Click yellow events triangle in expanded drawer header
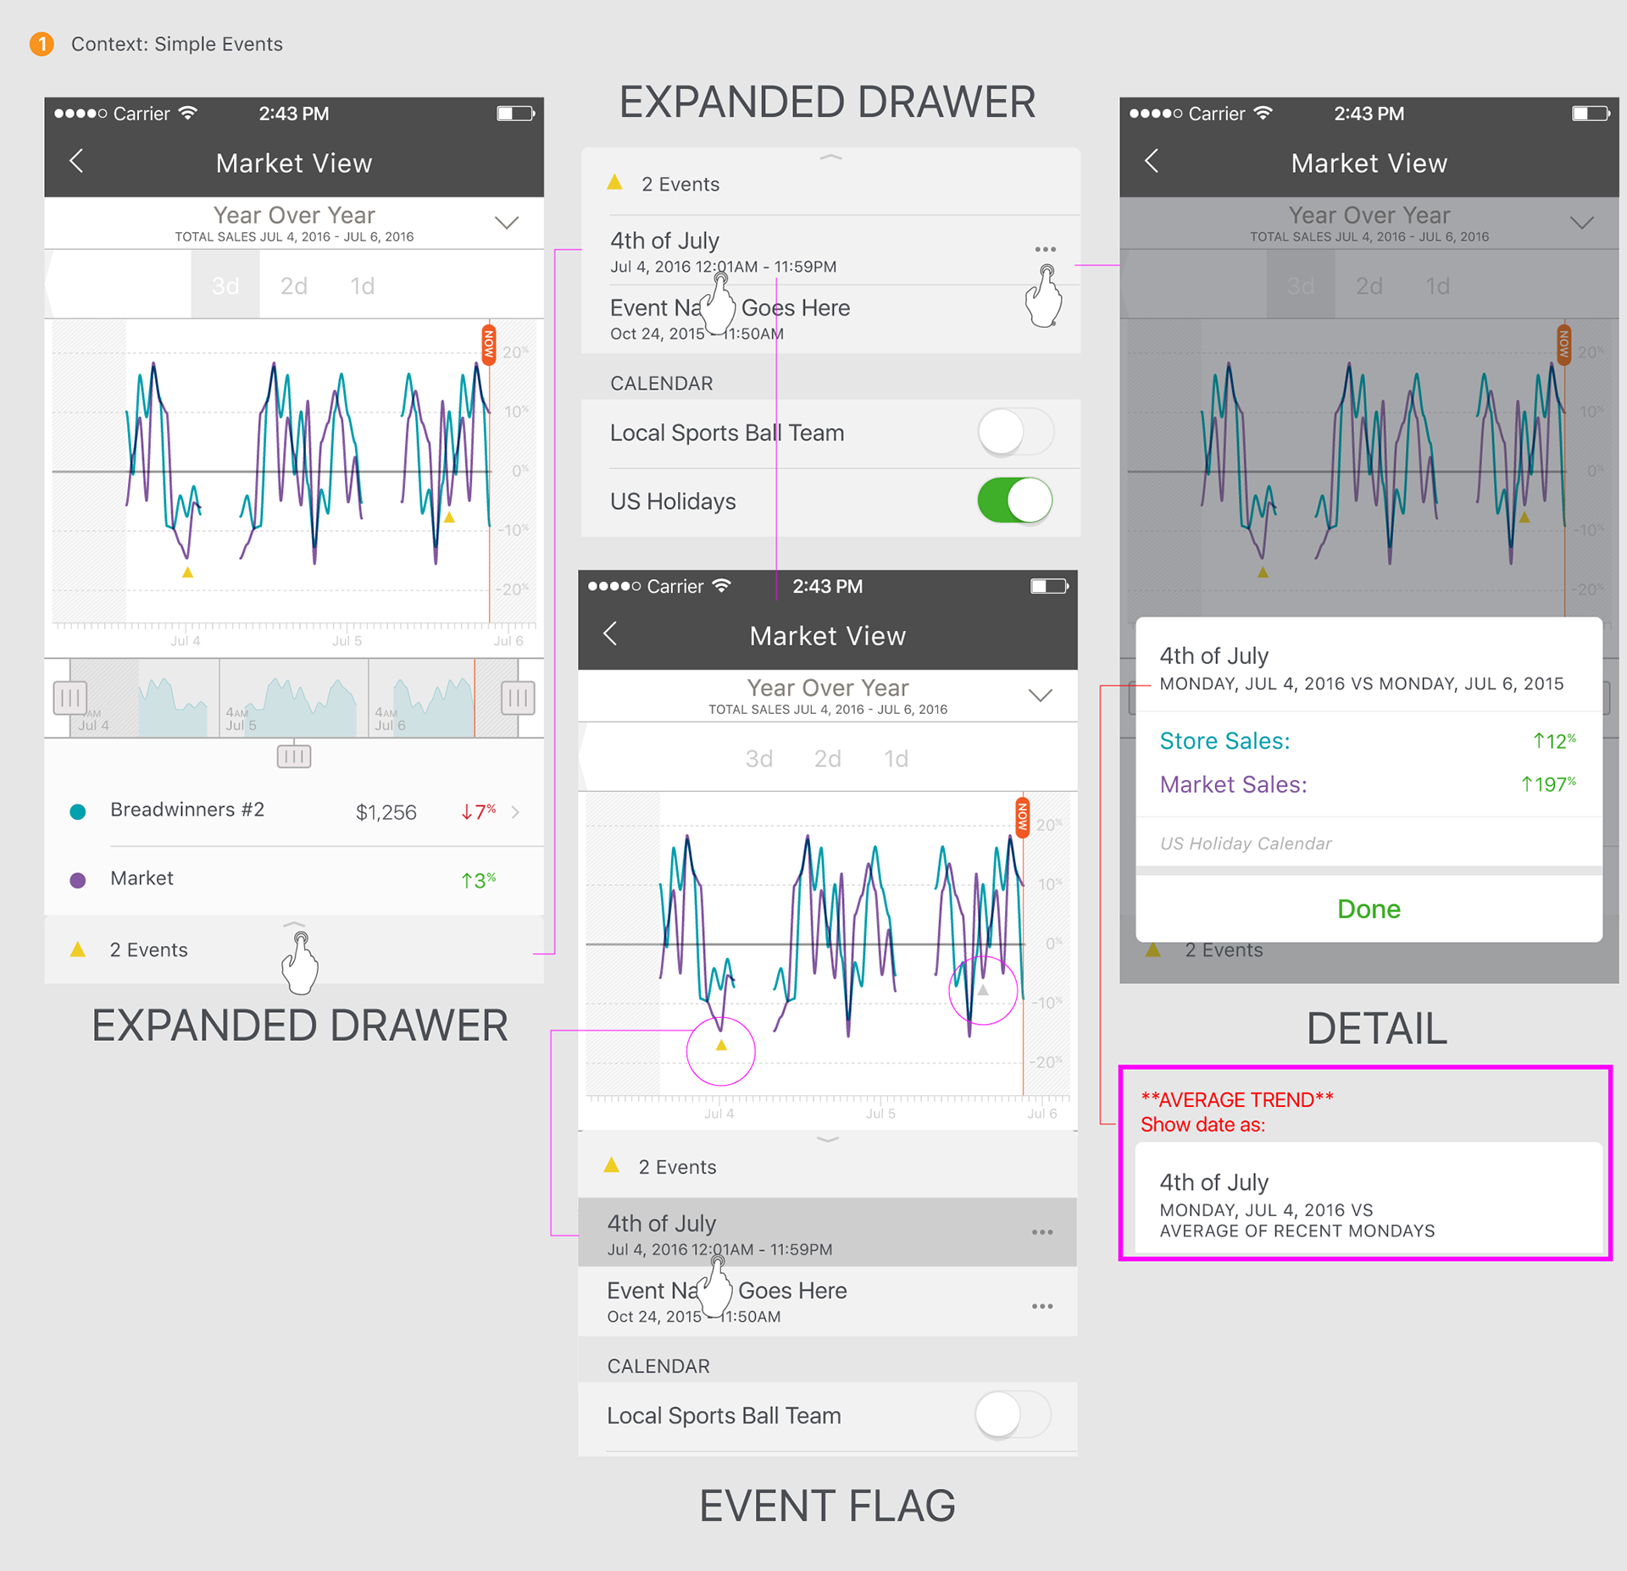Viewport: 1627px width, 1571px height. (x=615, y=182)
